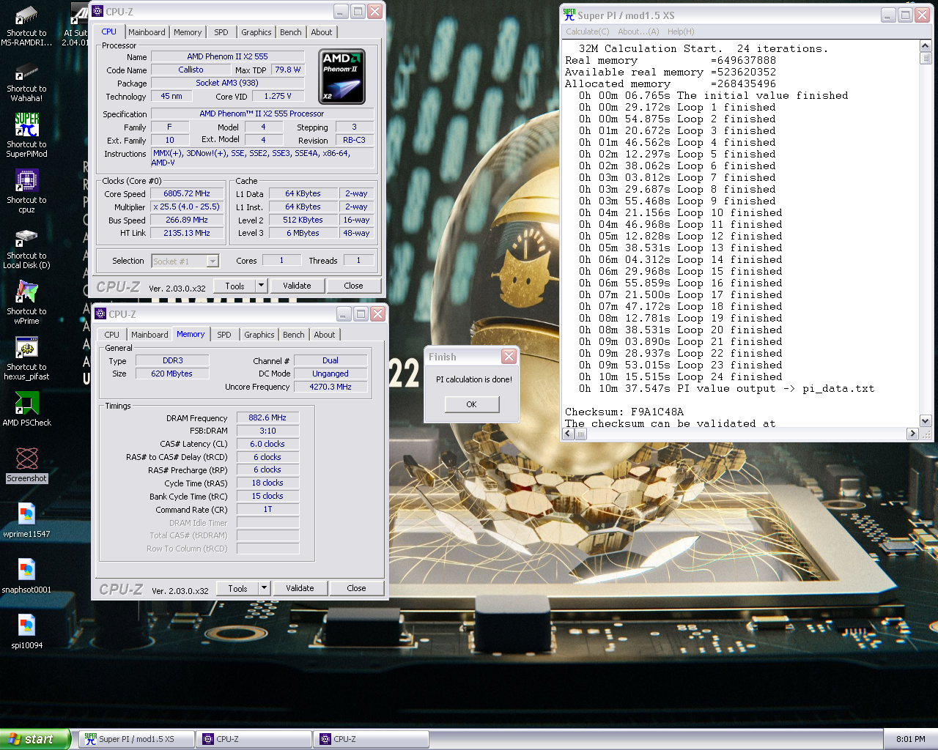Screen dimensions: 938x750
Task: Click Validate button in lower CPU-Z window
Action: click(300, 588)
